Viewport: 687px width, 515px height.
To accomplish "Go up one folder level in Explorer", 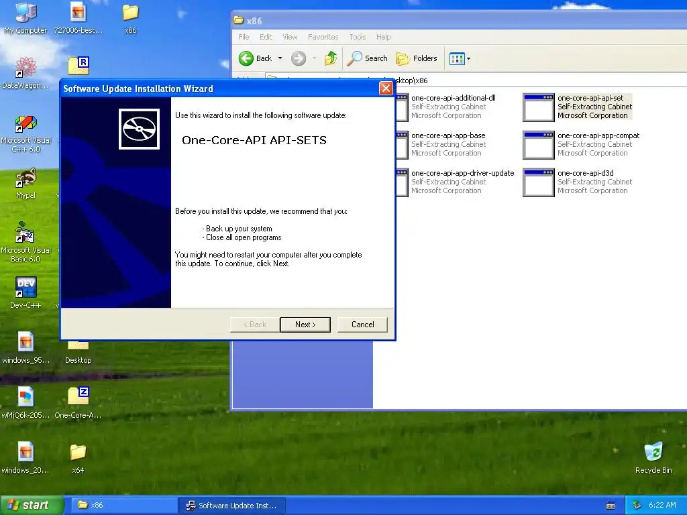I will point(331,58).
